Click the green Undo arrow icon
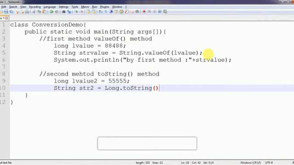The width and height of the screenshot is (294, 165). coord(51,12)
